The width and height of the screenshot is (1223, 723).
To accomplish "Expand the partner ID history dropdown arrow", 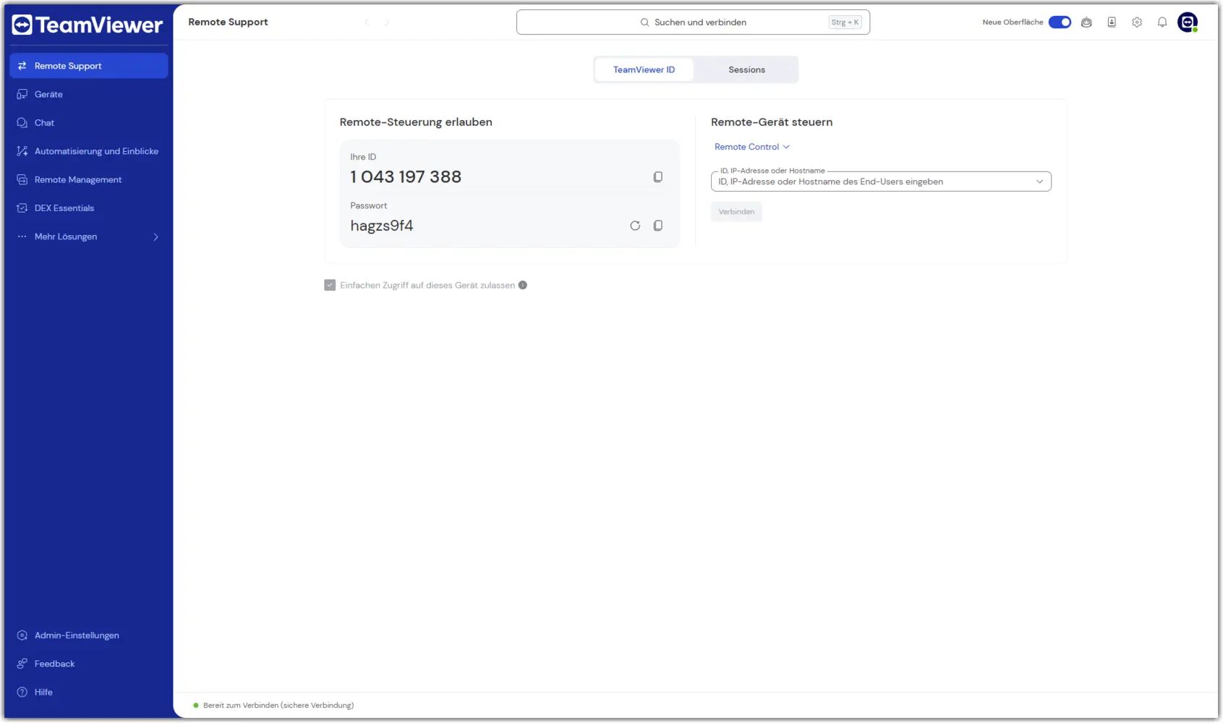I will coord(1039,181).
